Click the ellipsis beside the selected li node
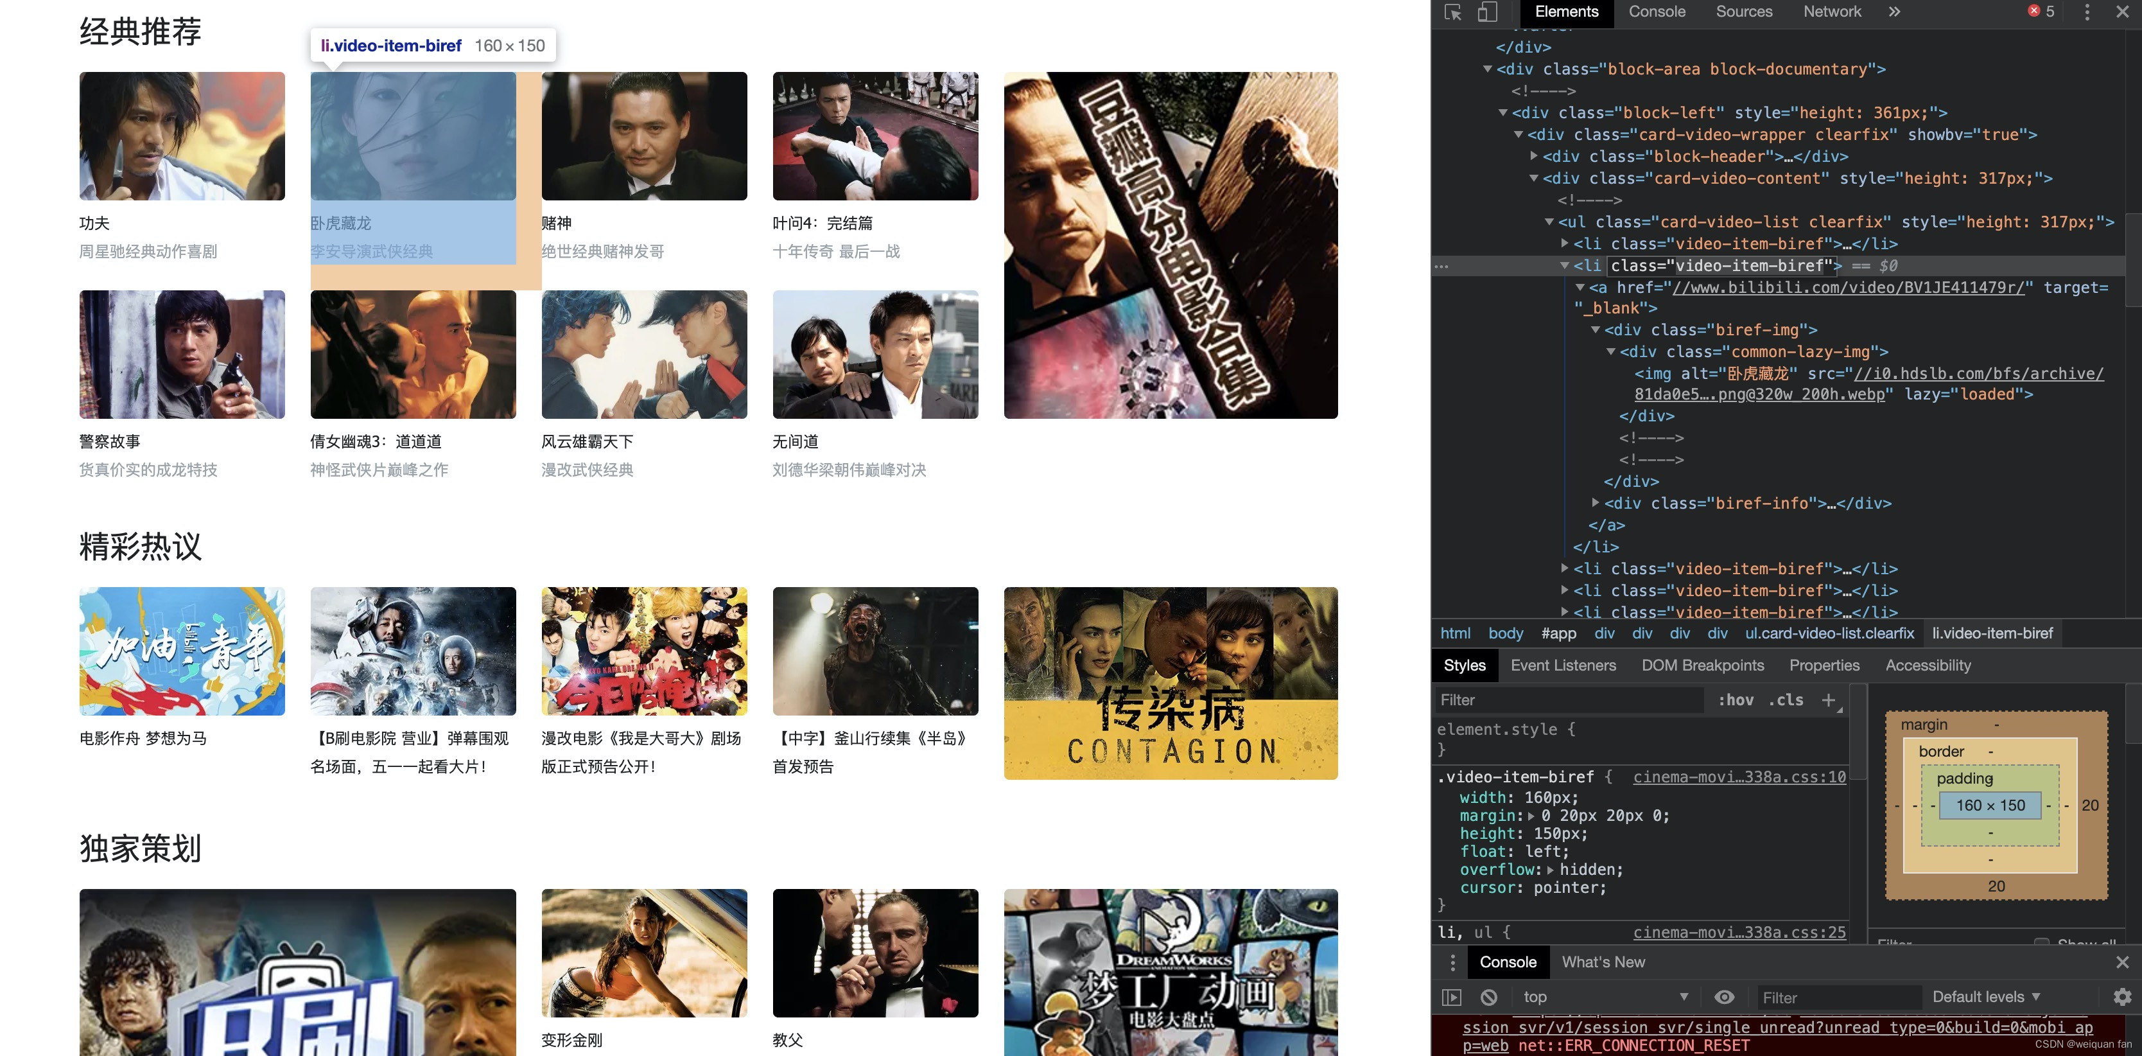2142x1056 pixels. point(1442,267)
